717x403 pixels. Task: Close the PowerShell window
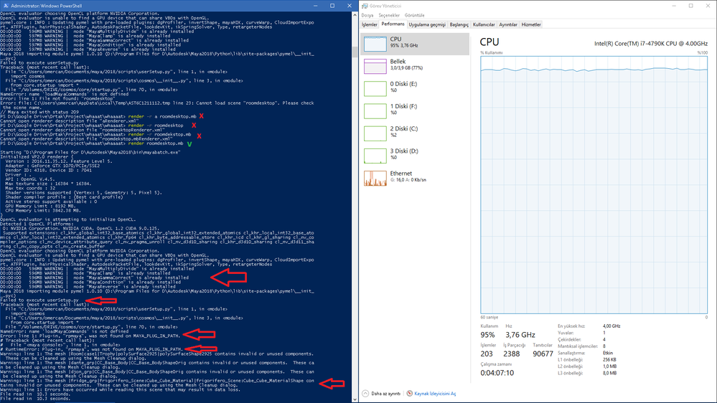pyautogui.click(x=350, y=6)
